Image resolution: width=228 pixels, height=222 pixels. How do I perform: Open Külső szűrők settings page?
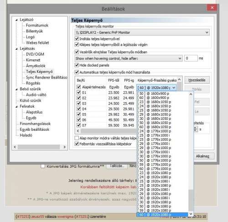(31, 100)
